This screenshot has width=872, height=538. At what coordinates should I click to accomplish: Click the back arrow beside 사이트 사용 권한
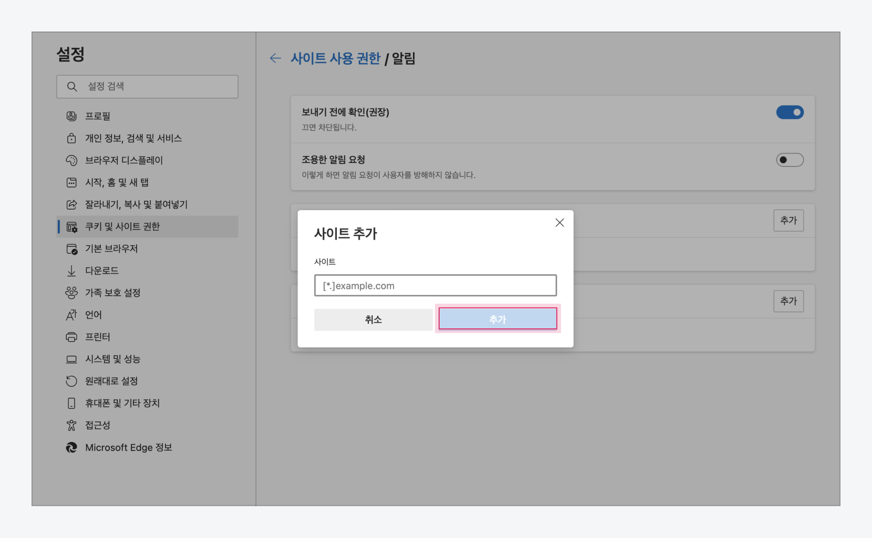(x=275, y=58)
